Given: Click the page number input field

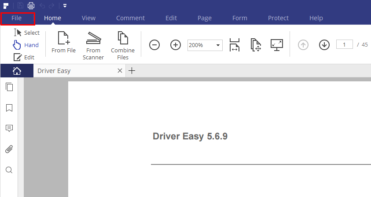Looking at the screenshot, I should pos(345,44).
